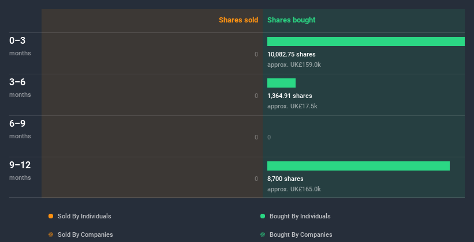The height and width of the screenshot is (242, 474).
Task: Select the Sold By Companies legend label
Action: (x=85, y=235)
